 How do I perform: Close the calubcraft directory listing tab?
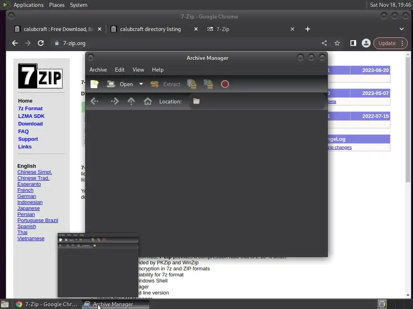[x=196, y=29]
